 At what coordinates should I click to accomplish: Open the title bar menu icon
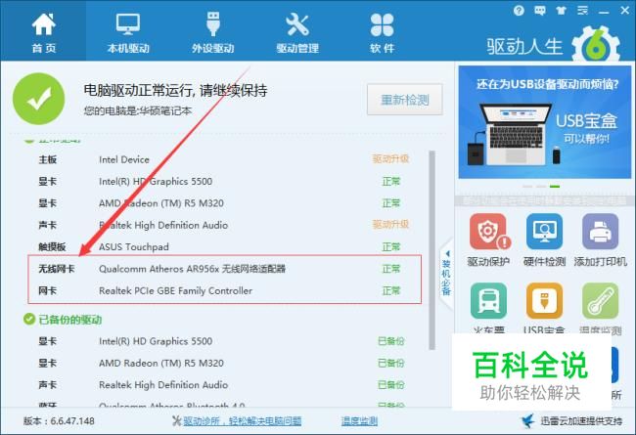[582, 10]
